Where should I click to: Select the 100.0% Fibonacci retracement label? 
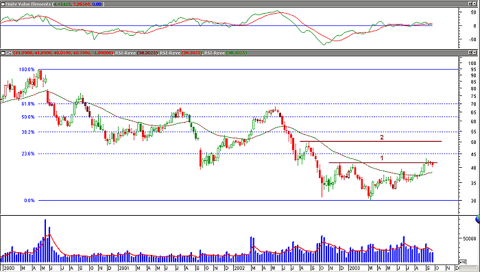pyautogui.click(x=27, y=69)
